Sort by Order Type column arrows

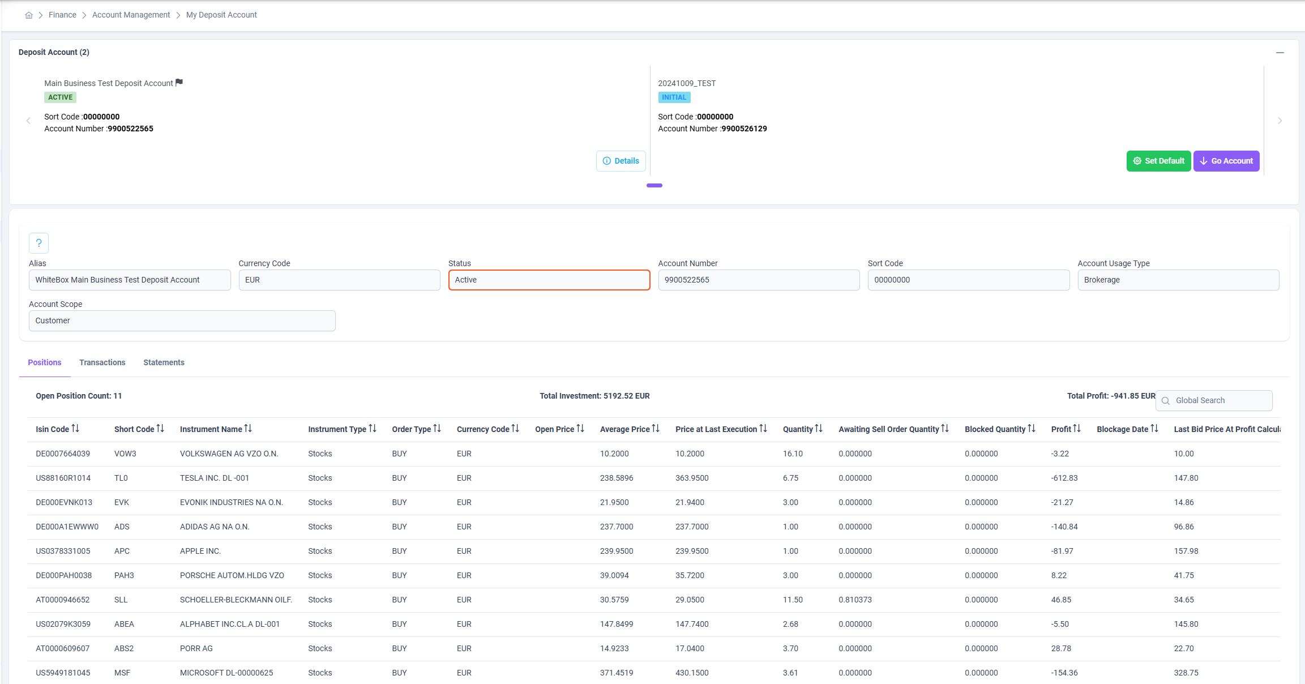[437, 429]
